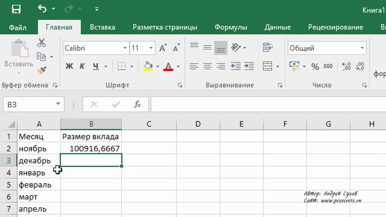Viewport: 386px width, 217px height.
Task: Open fill color palette dropdown arrow
Action: pos(157,66)
